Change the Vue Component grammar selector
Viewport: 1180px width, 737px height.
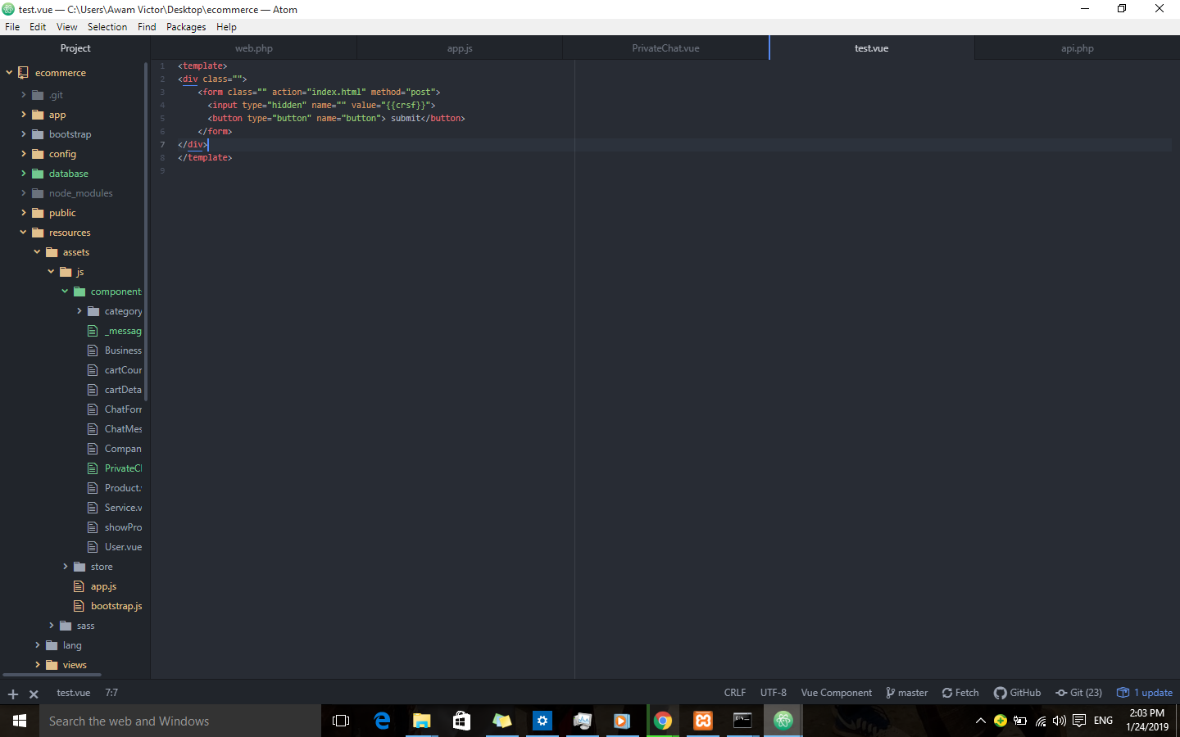click(x=836, y=693)
